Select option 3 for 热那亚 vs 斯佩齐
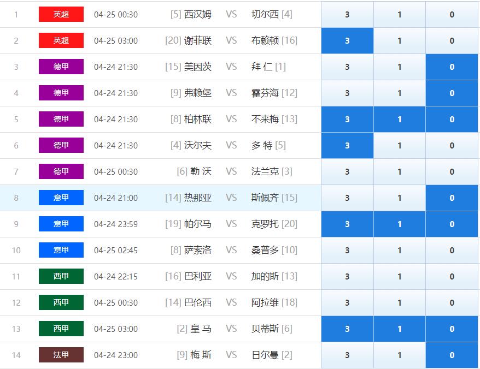 pos(347,198)
